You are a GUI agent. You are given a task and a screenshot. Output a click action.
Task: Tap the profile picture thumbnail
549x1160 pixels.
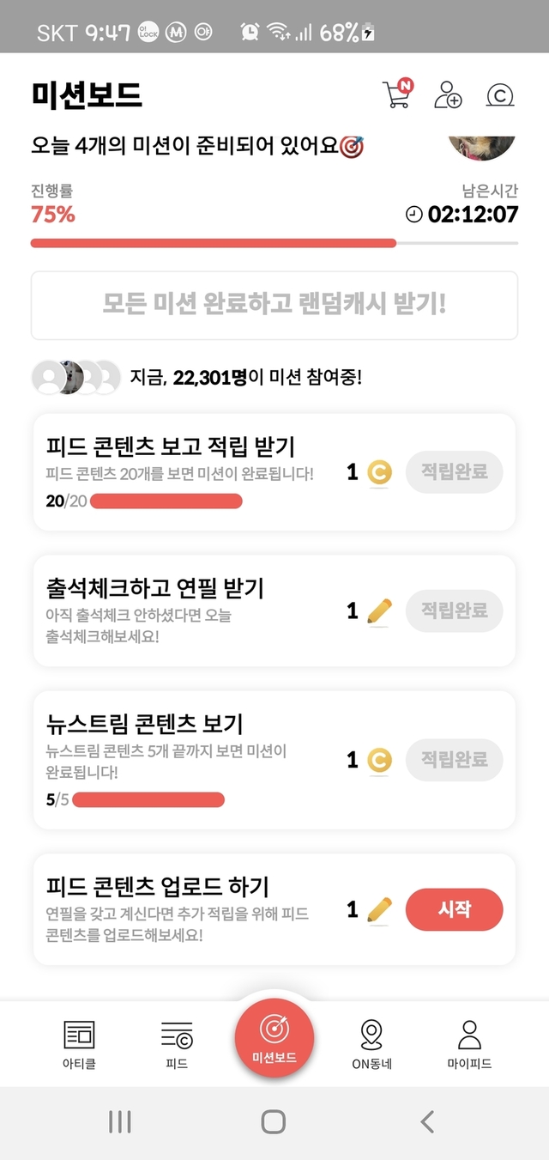(x=482, y=148)
